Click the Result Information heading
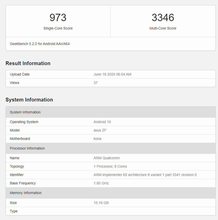The image size is (218, 220). [28, 63]
